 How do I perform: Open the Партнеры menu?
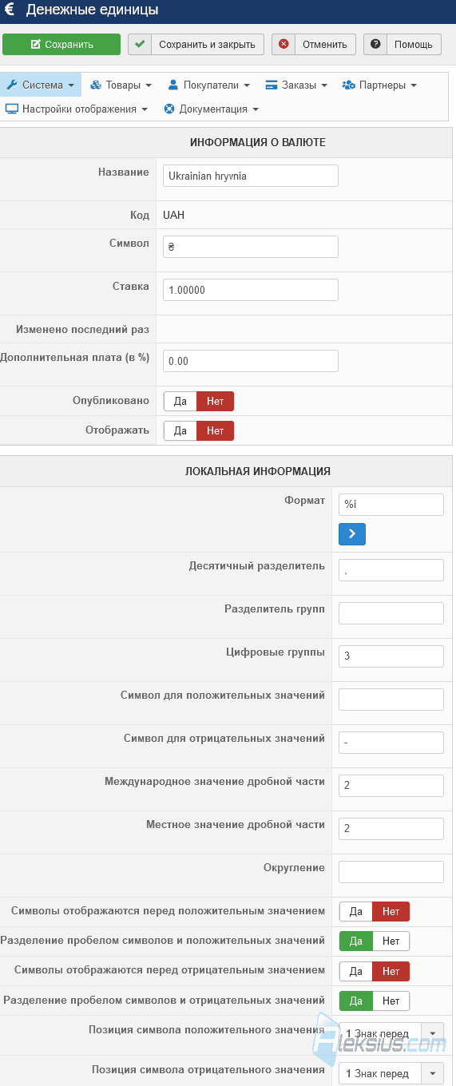[379, 85]
